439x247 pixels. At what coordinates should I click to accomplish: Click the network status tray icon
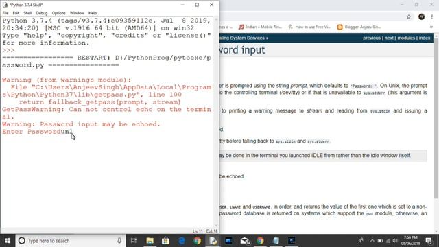tap(388, 241)
